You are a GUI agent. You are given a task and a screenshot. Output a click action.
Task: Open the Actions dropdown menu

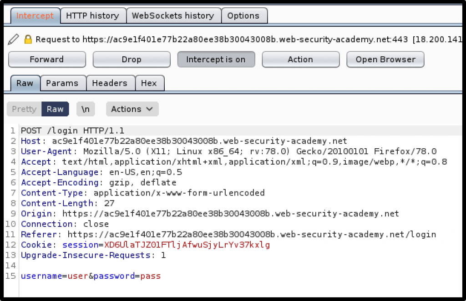pyautogui.click(x=132, y=109)
